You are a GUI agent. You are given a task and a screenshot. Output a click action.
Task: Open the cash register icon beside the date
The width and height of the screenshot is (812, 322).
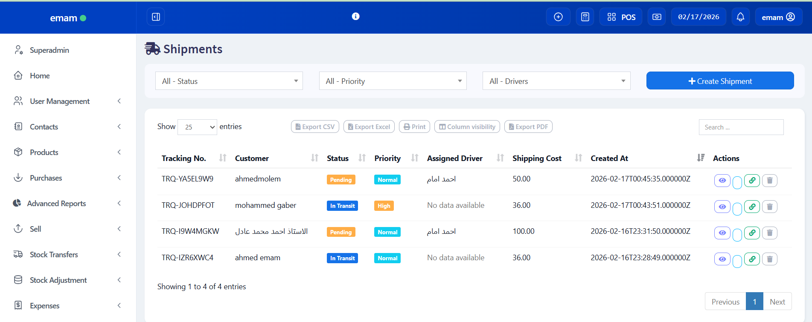pyautogui.click(x=657, y=17)
